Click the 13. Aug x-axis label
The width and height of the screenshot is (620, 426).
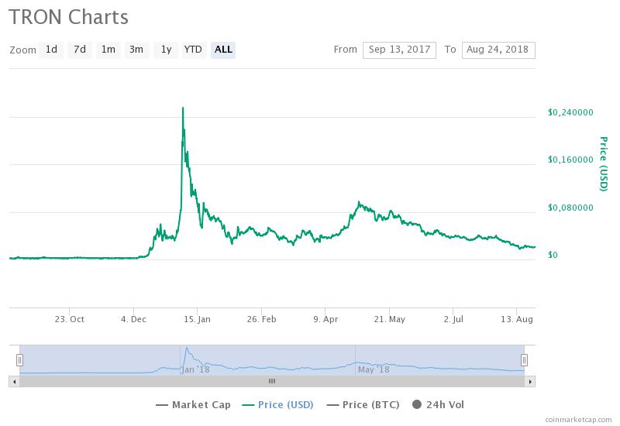point(517,319)
